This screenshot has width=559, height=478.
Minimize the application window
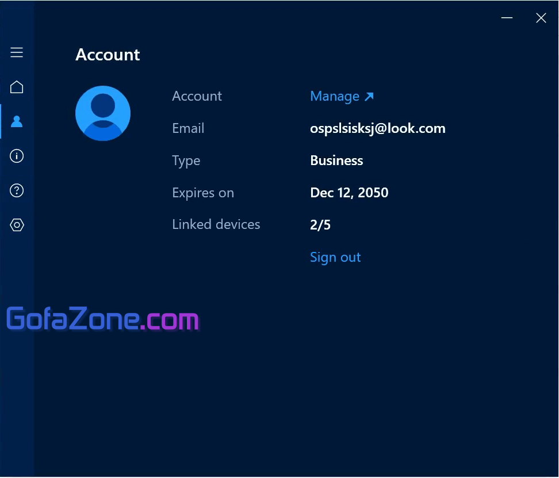pyautogui.click(x=507, y=18)
